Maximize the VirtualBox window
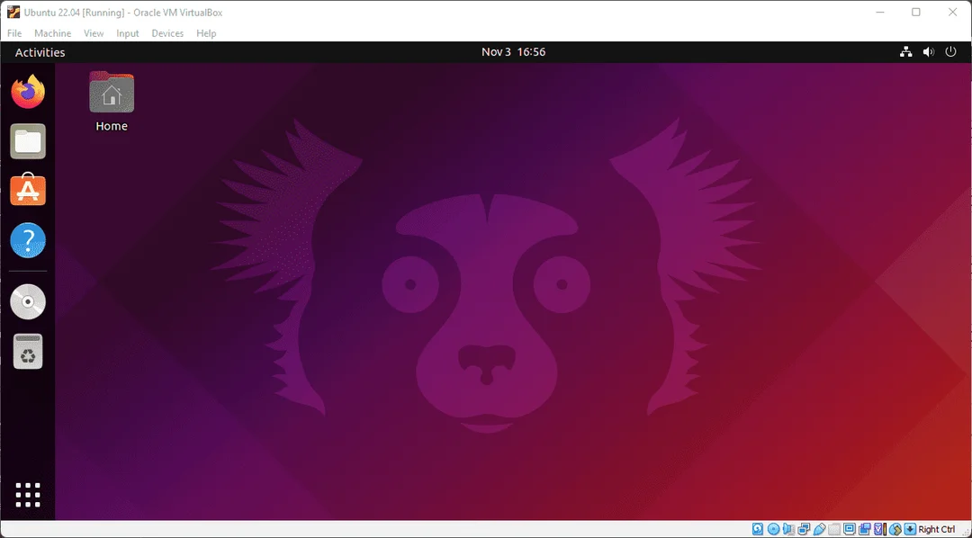 915,13
